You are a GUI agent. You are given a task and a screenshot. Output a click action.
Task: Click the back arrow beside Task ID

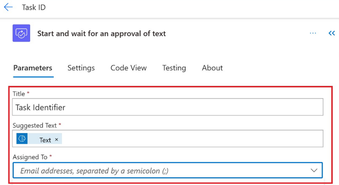8,7
